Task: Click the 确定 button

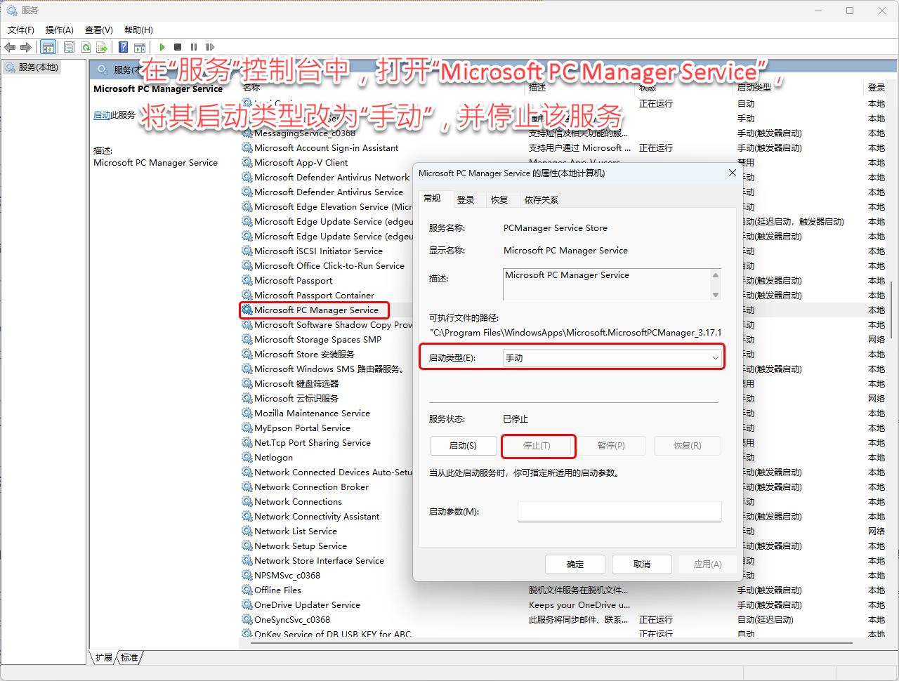Action: [575, 564]
